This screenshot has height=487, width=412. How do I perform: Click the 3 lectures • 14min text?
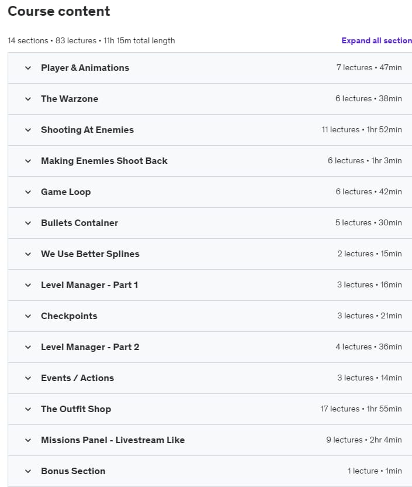[x=369, y=378]
